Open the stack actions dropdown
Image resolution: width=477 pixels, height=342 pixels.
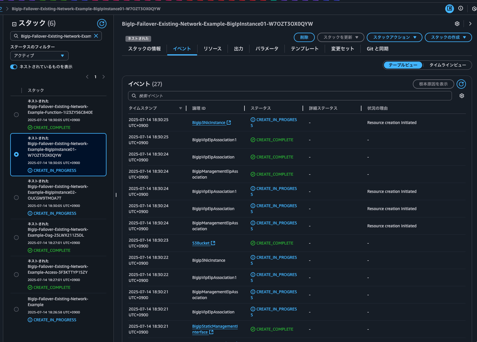(394, 37)
